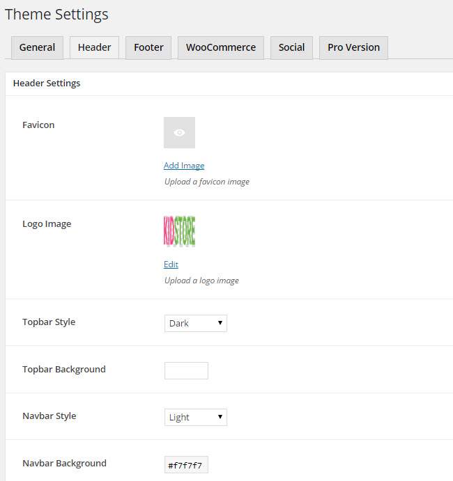
Task: Click the Logo Image label
Action: [x=47, y=224]
